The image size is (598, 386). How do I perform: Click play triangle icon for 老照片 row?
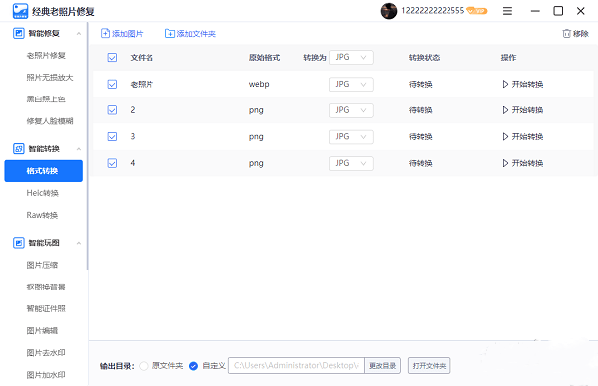coord(505,84)
